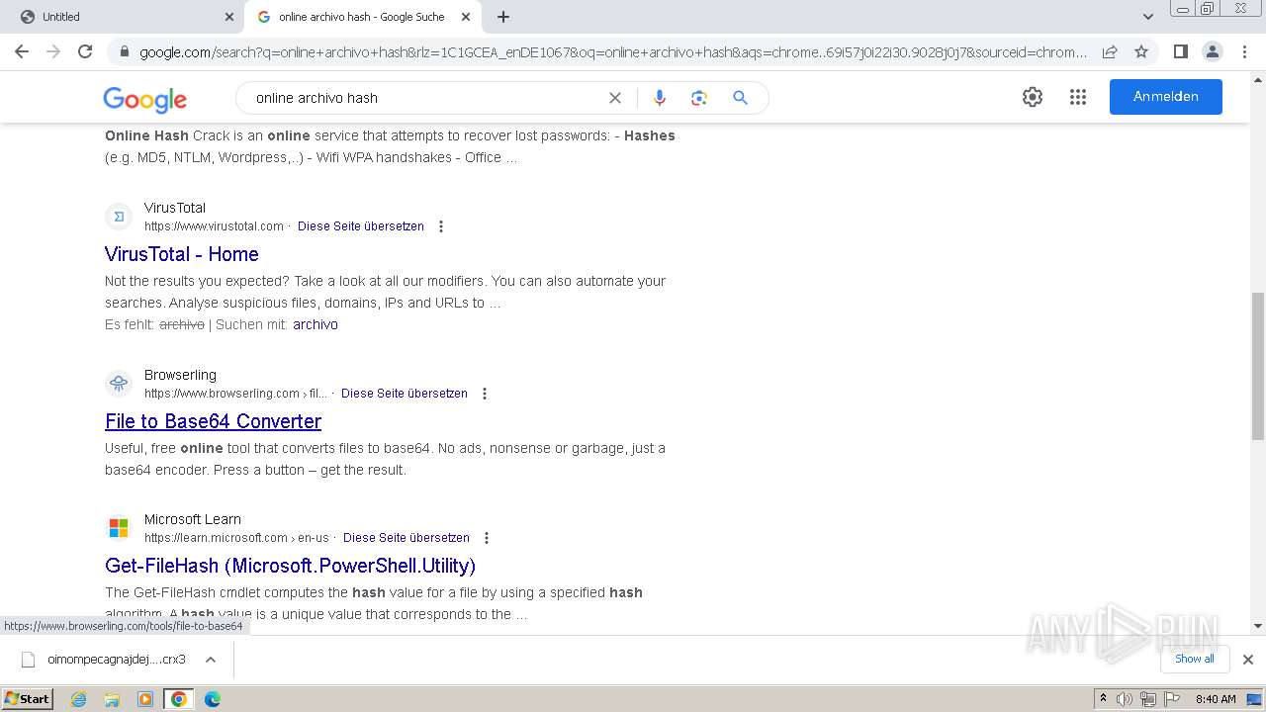Viewport: 1266px width, 712px height.
Task: Open more options for Browserling result
Action: [x=485, y=394]
